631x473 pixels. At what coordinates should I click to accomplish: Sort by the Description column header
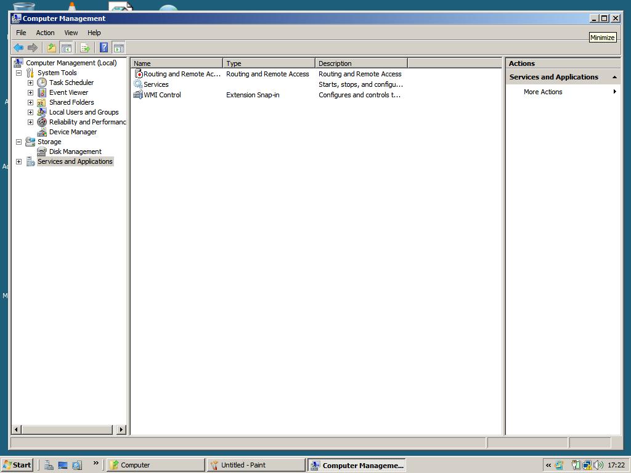click(x=361, y=63)
